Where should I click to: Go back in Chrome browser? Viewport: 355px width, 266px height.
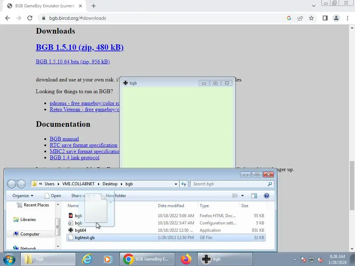(x=8, y=18)
